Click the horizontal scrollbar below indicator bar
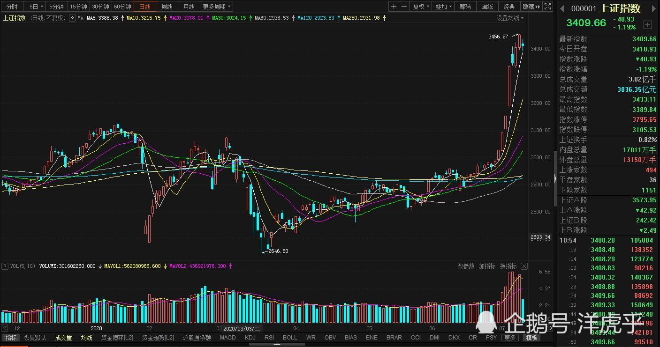The width and height of the screenshot is (660, 347). (277, 344)
